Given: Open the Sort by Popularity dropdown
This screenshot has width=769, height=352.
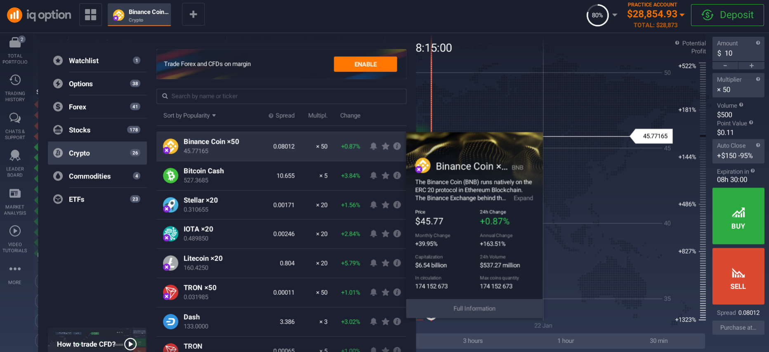Looking at the screenshot, I should pyautogui.click(x=189, y=115).
